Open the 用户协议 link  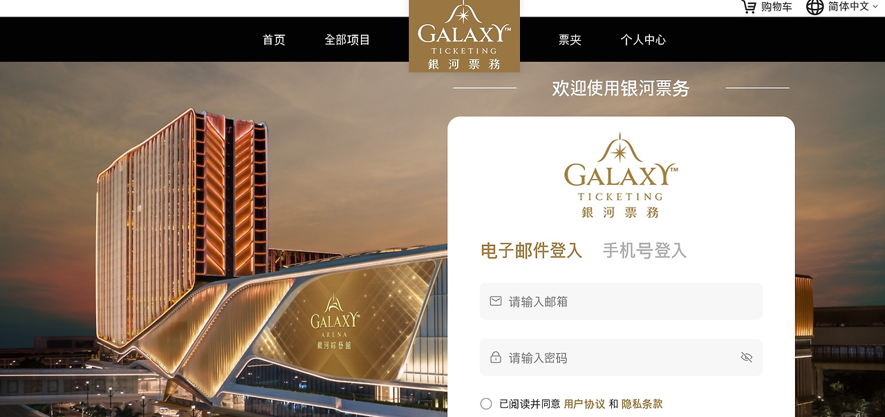(585, 404)
